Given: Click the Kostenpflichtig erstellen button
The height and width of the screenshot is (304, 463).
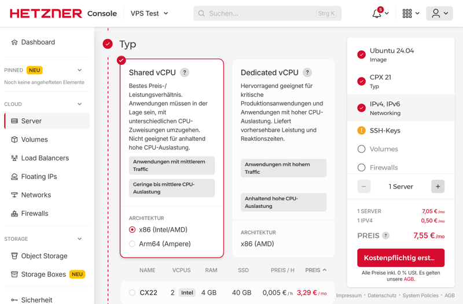Looking at the screenshot, I should point(400,258).
